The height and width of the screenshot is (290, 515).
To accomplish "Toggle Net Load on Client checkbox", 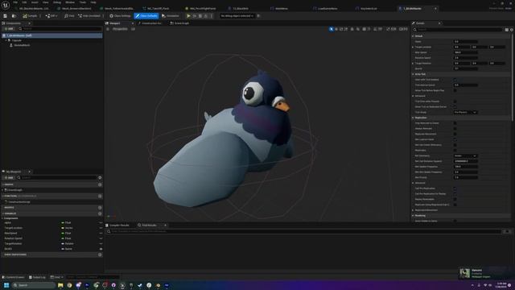I will coord(455,139).
